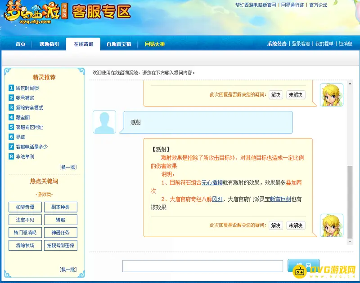Open the 我的提单 link
Image resolution: width=360 pixels, height=283 pixels.
click(x=324, y=44)
